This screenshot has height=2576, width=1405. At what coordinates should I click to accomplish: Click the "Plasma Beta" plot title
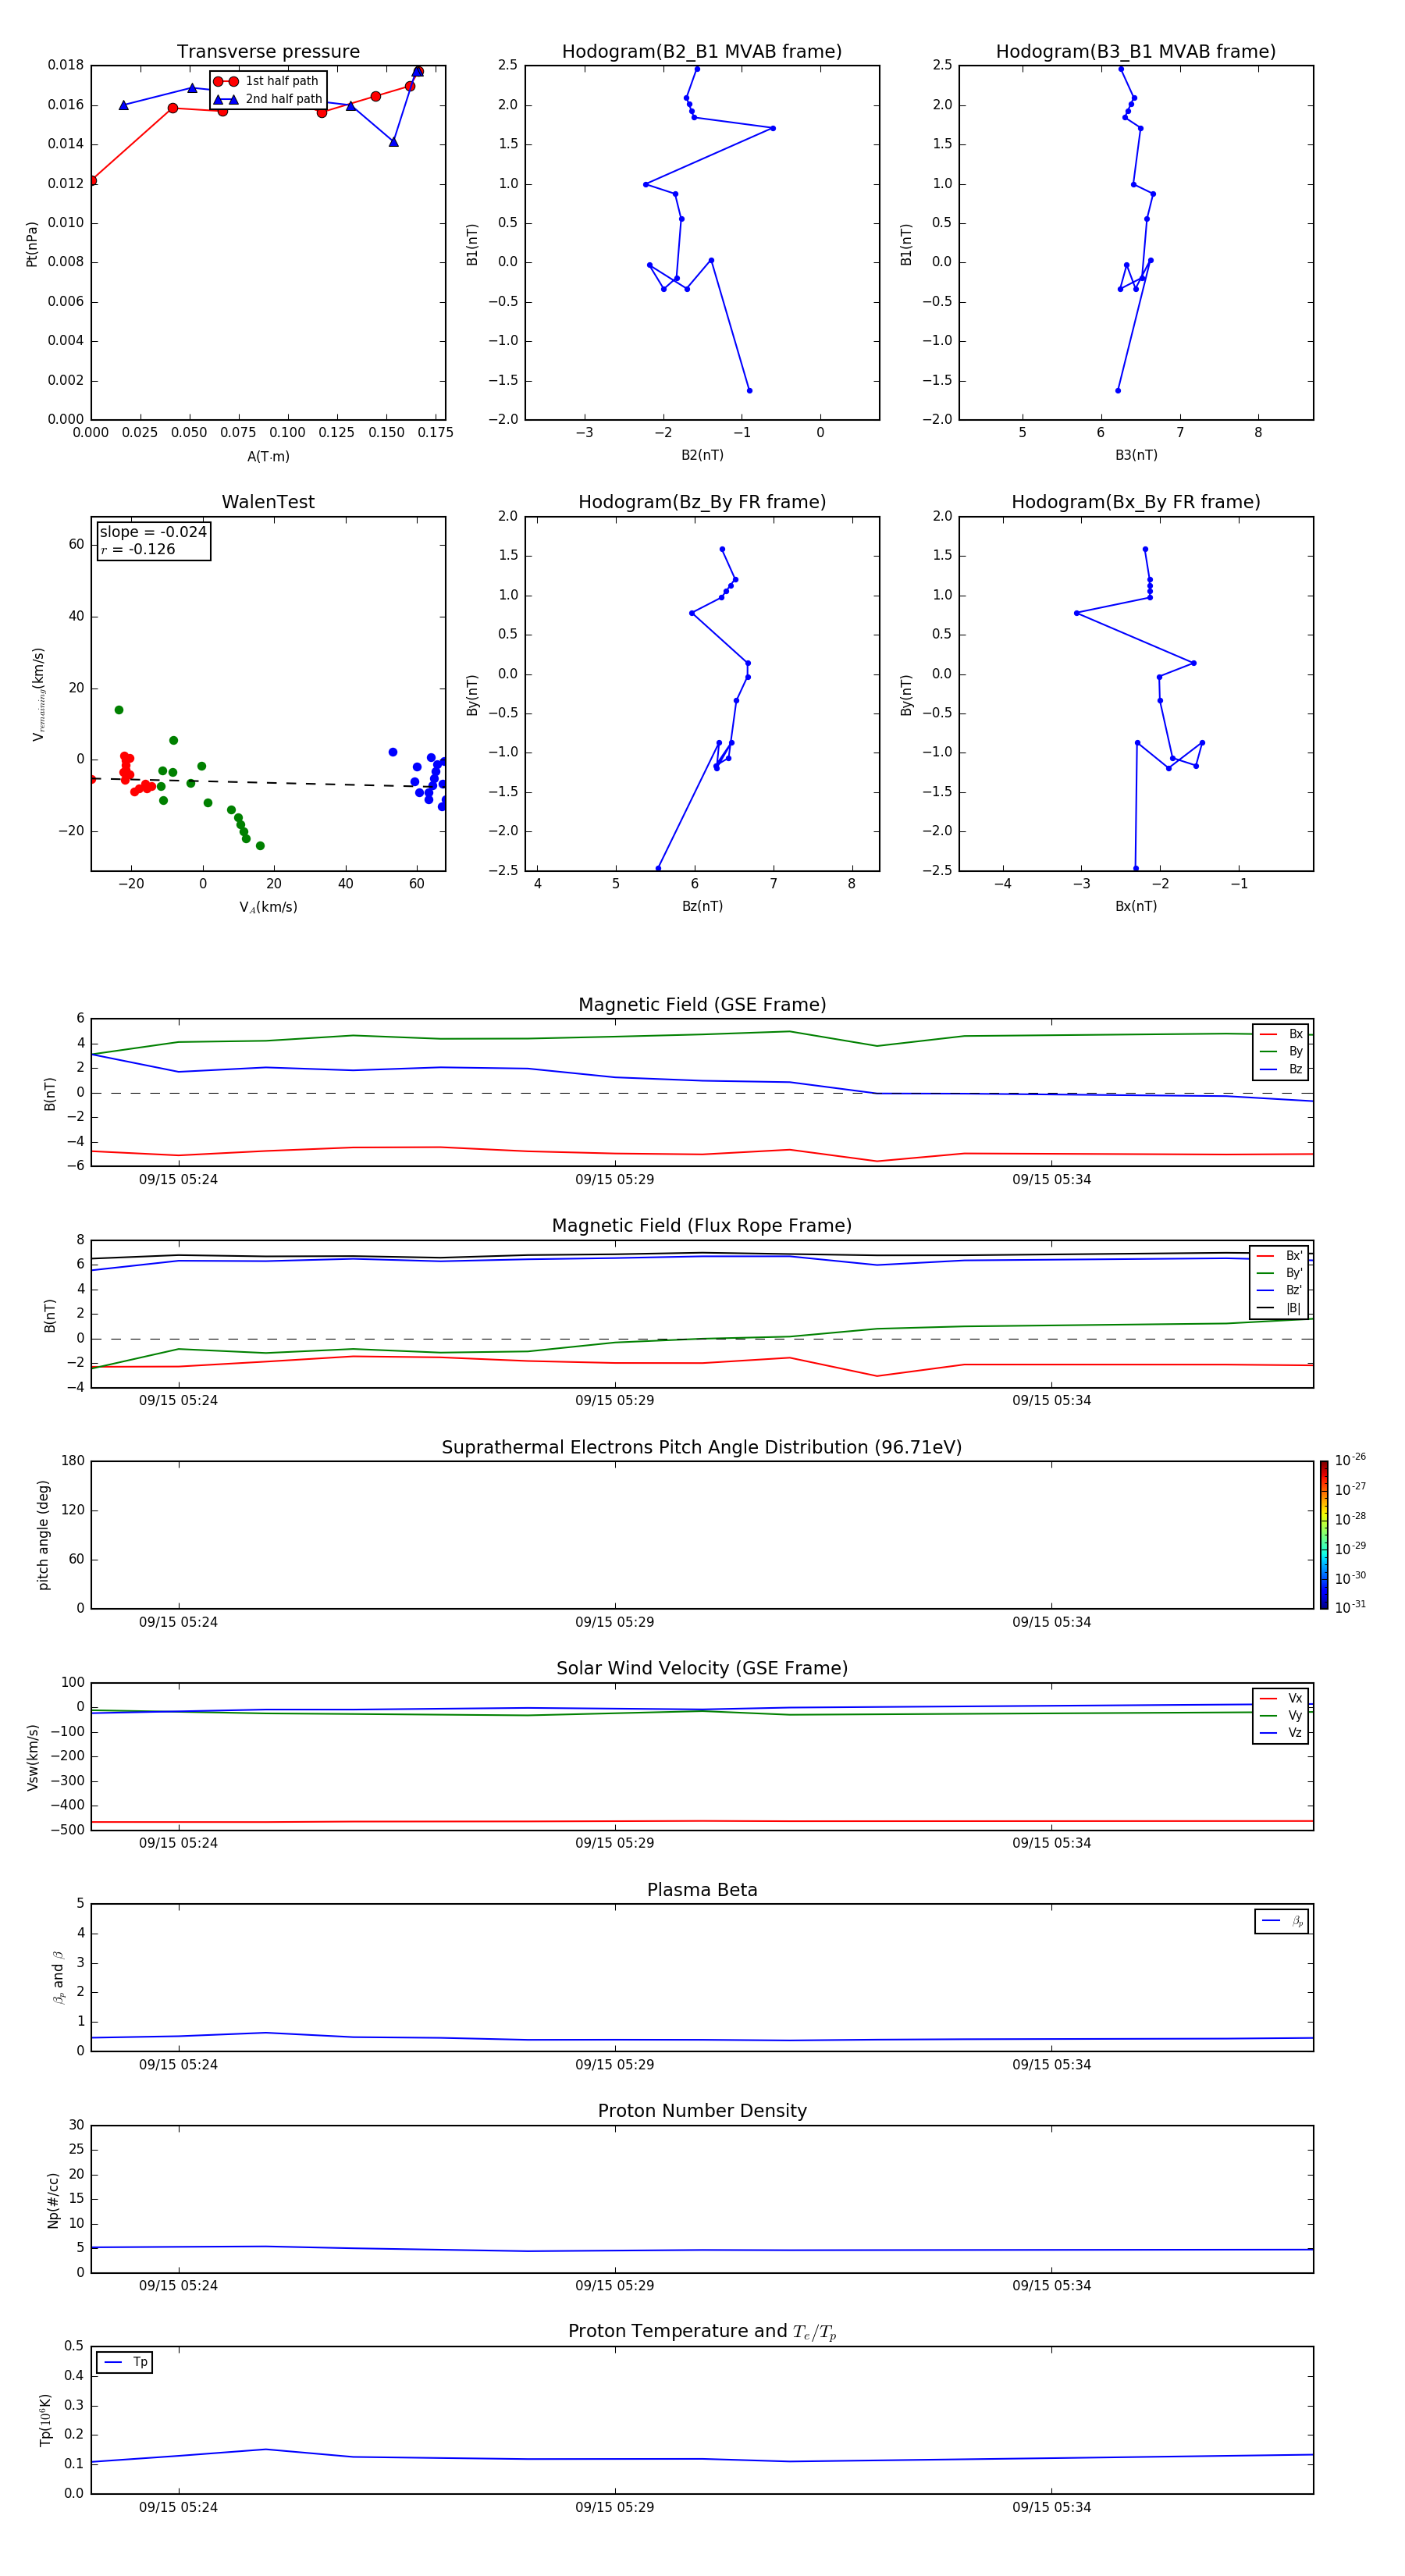click(x=702, y=1891)
